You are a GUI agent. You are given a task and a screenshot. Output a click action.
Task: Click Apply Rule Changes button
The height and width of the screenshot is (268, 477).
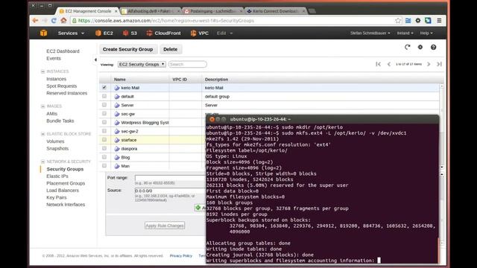click(x=165, y=226)
